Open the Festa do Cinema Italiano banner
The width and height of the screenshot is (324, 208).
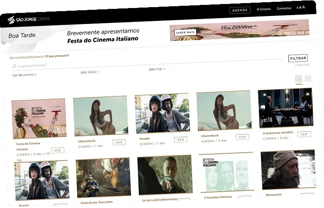(239, 30)
